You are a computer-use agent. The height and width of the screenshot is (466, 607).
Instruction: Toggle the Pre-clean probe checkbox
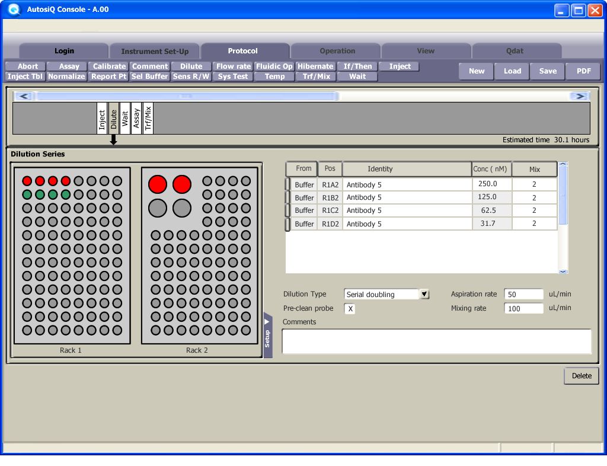click(x=350, y=308)
